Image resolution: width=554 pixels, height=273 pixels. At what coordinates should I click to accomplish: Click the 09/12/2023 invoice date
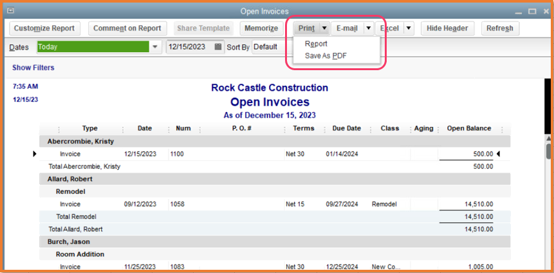(x=140, y=204)
